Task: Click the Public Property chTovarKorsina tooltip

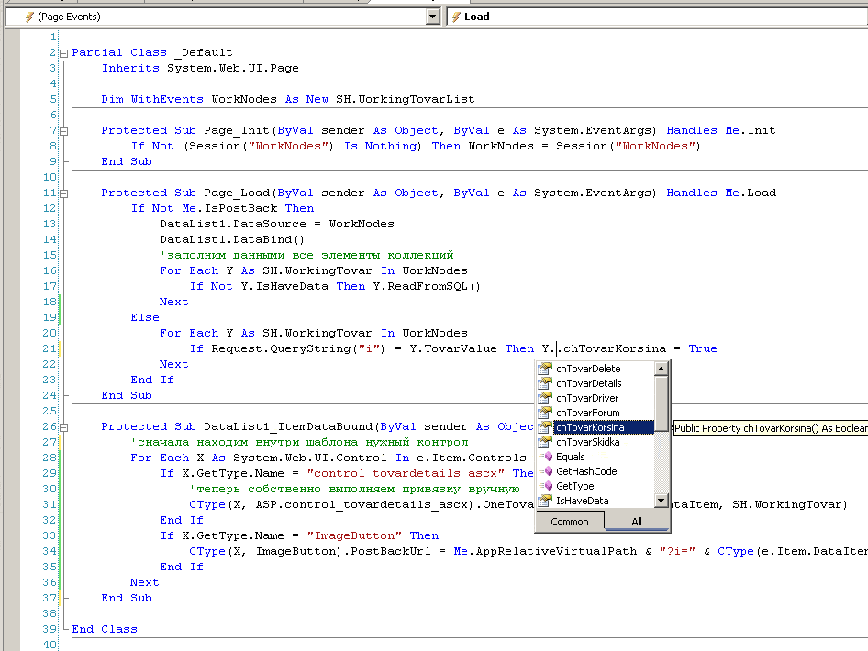Action: pos(771,428)
